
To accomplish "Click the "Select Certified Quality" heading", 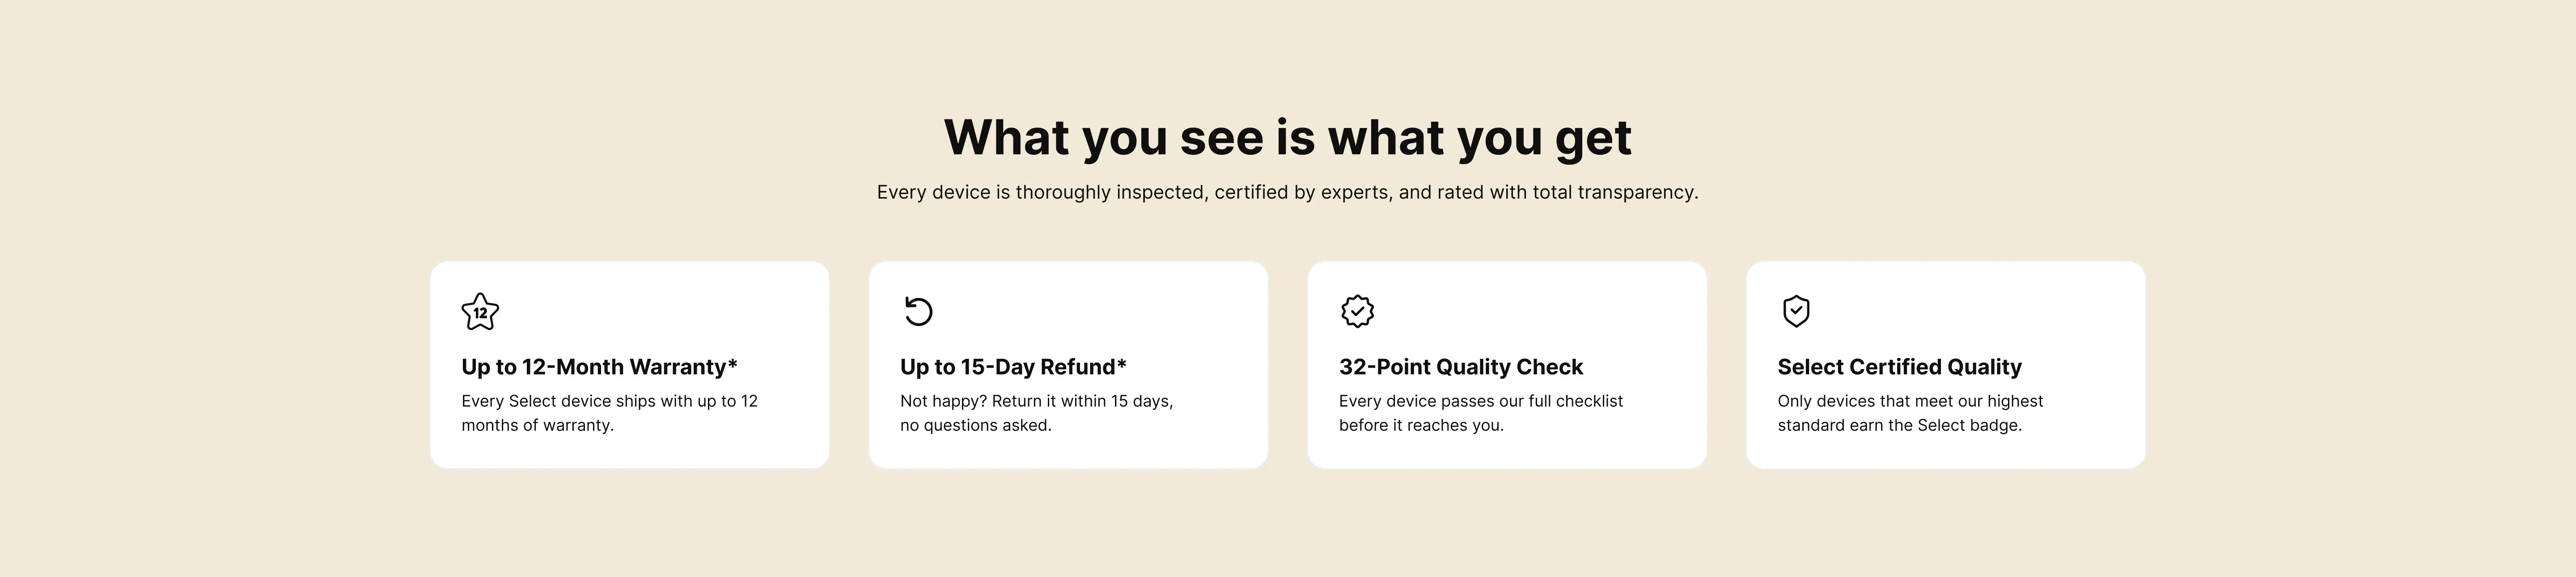I will [x=1899, y=367].
